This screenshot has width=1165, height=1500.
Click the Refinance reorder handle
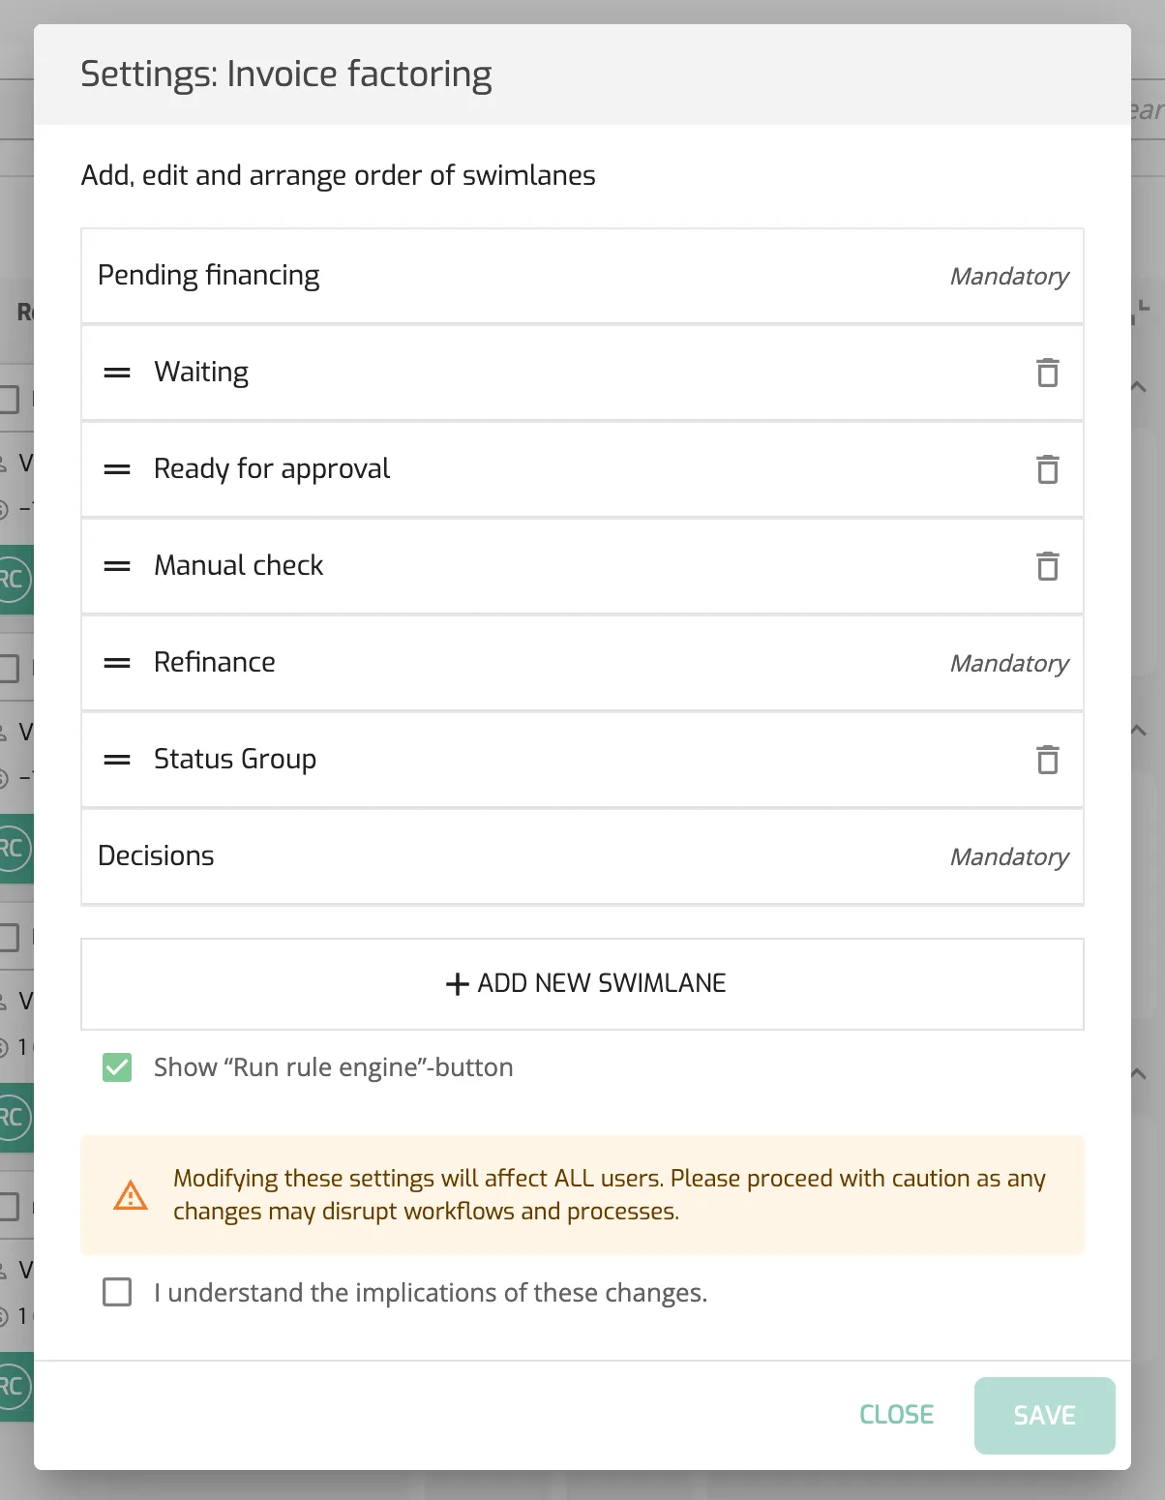(x=117, y=663)
